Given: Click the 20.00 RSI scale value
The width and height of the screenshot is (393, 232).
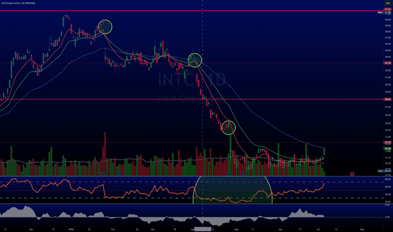Looking at the screenshot, I should click(x=388, y=202).
